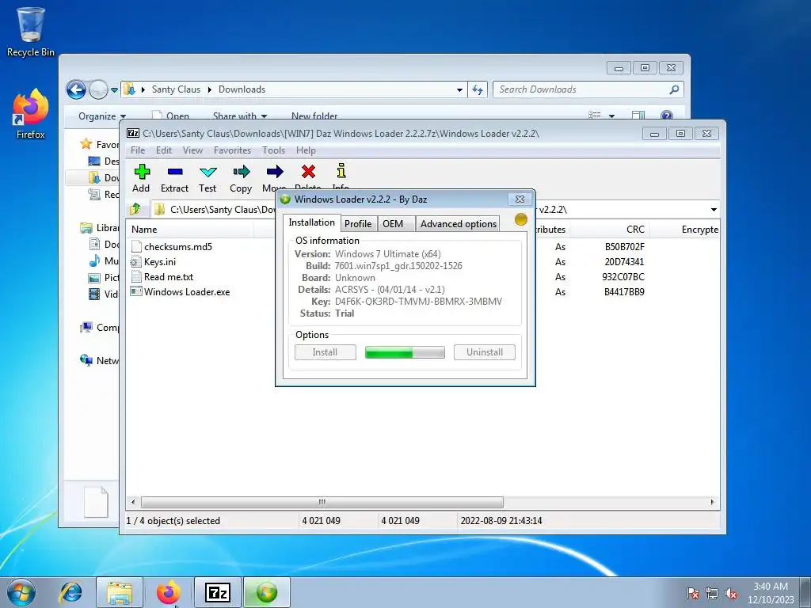Click the Network item in Explorer sidebar
The image size is (811, 608).
click(x=100, y=360)
